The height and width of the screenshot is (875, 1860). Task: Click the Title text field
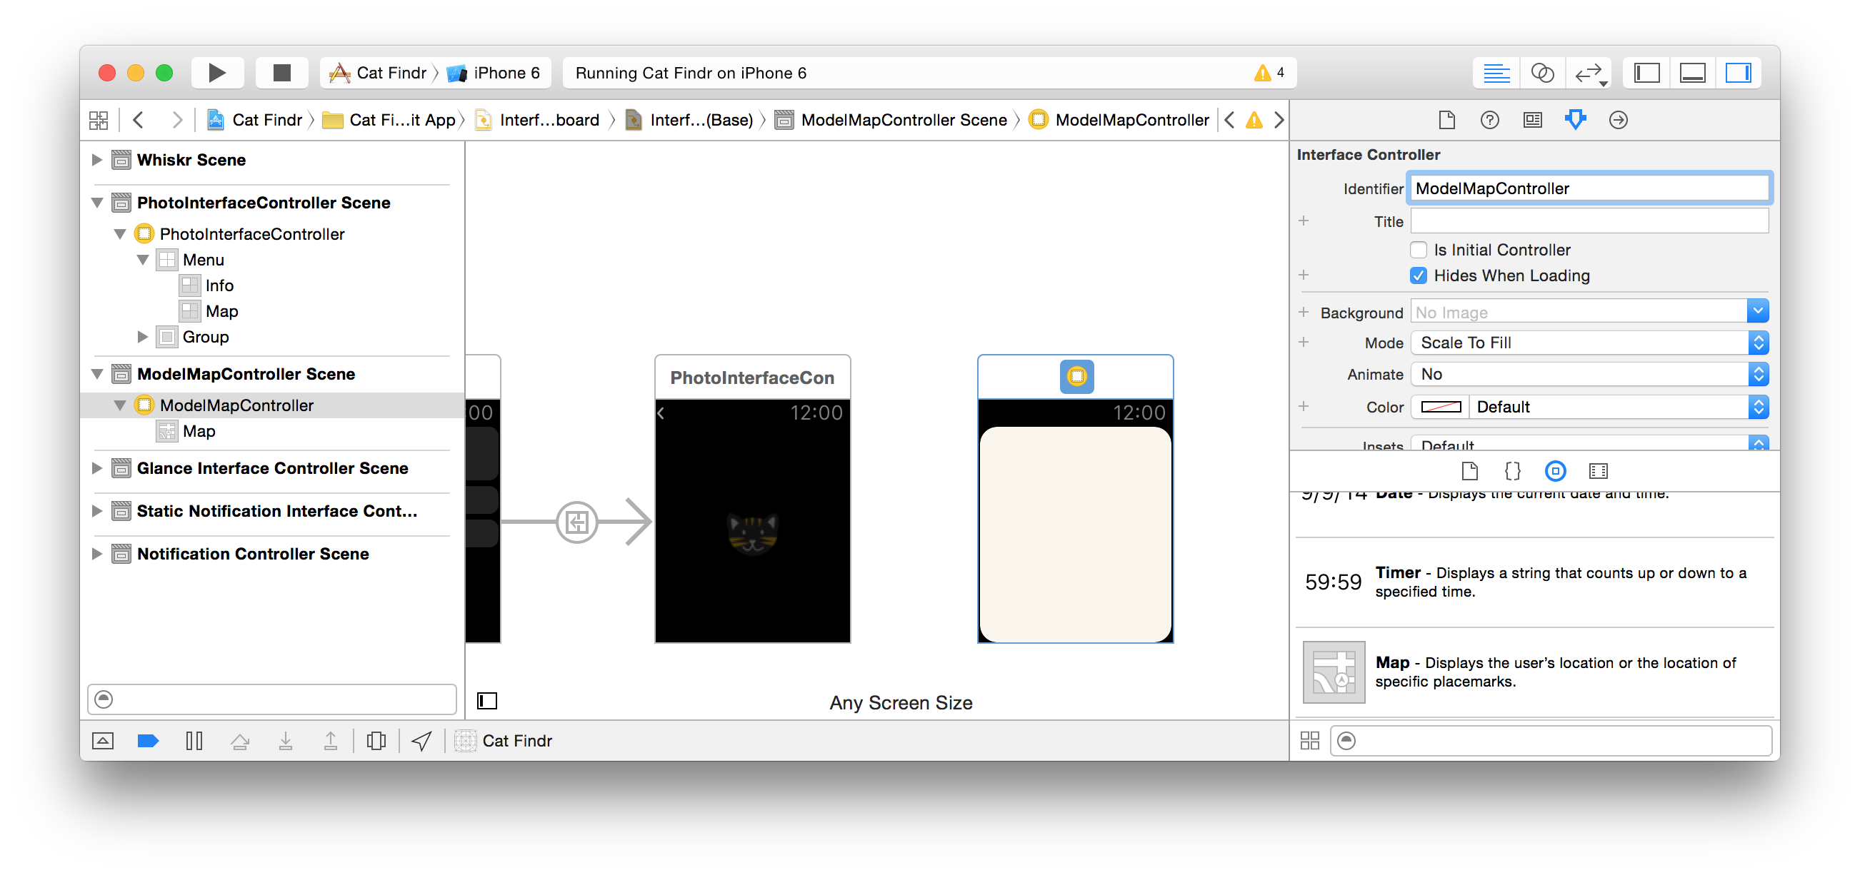coord(1589,221)
